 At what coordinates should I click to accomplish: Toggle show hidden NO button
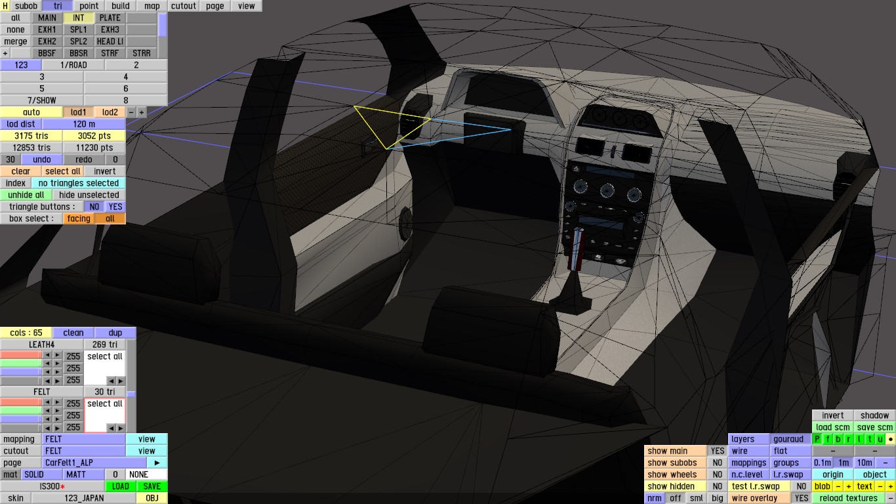coord(718,486)
